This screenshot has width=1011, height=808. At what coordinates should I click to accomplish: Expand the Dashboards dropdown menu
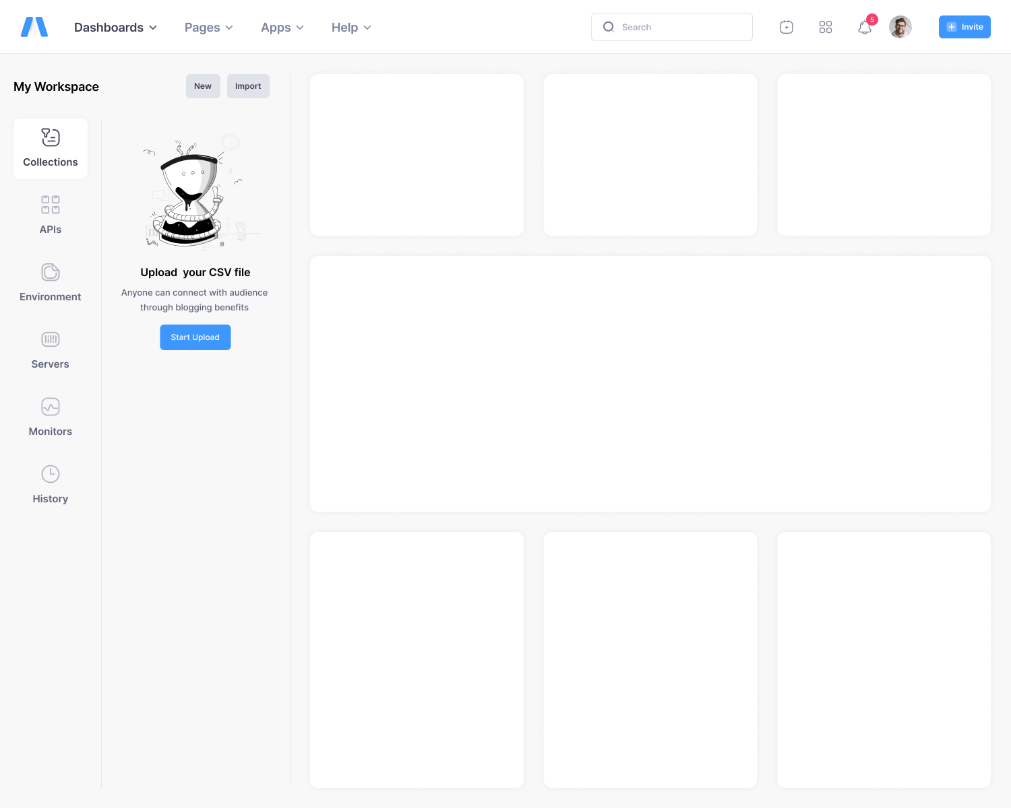tap(115, 28)
